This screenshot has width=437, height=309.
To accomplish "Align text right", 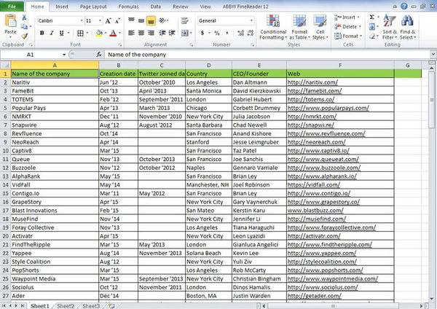I will 151,33.
